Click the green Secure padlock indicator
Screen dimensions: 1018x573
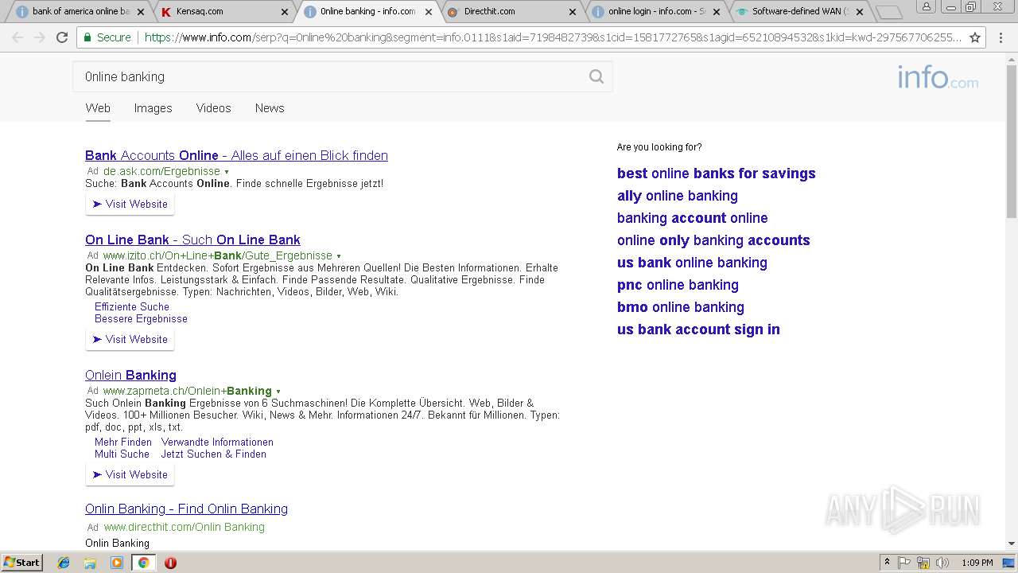(107, 37)
